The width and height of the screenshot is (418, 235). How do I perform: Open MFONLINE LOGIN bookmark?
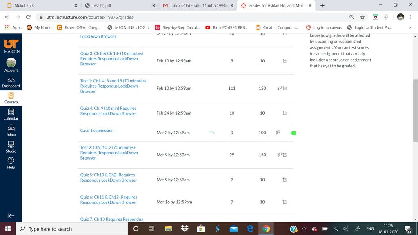coord(128,27)
